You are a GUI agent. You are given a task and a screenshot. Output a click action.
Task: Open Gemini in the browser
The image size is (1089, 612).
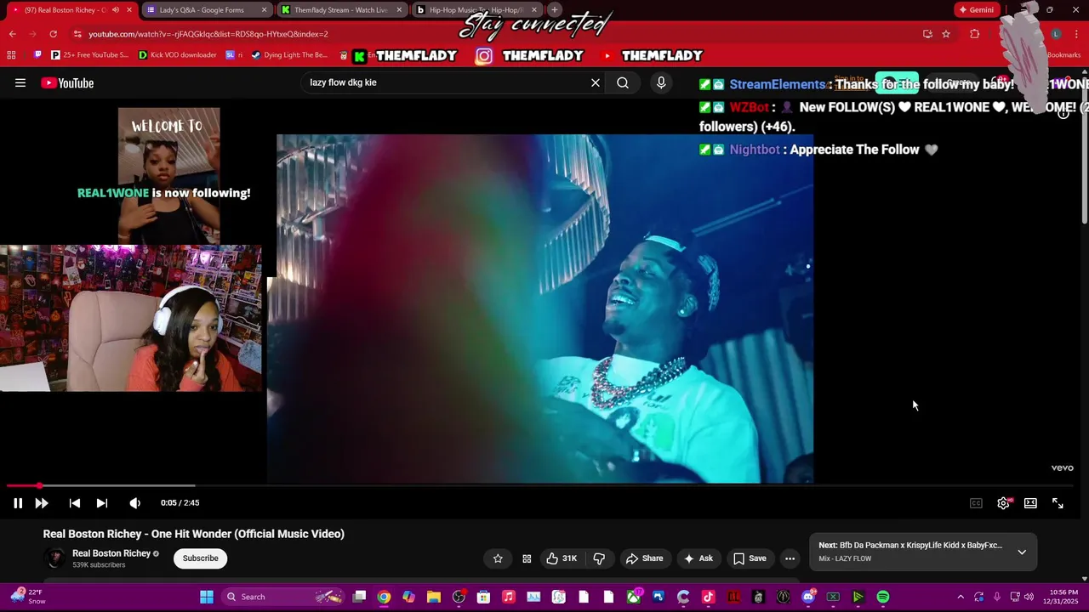pos(976,10)
